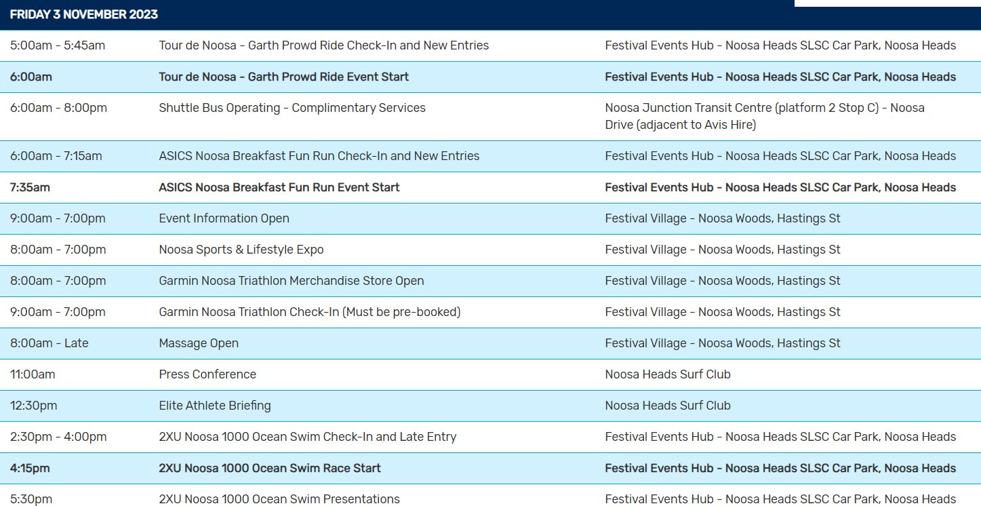The image size is (981, 506).
Task: Click the '8:00am - Late' time cell
Action: coord(49,343)
